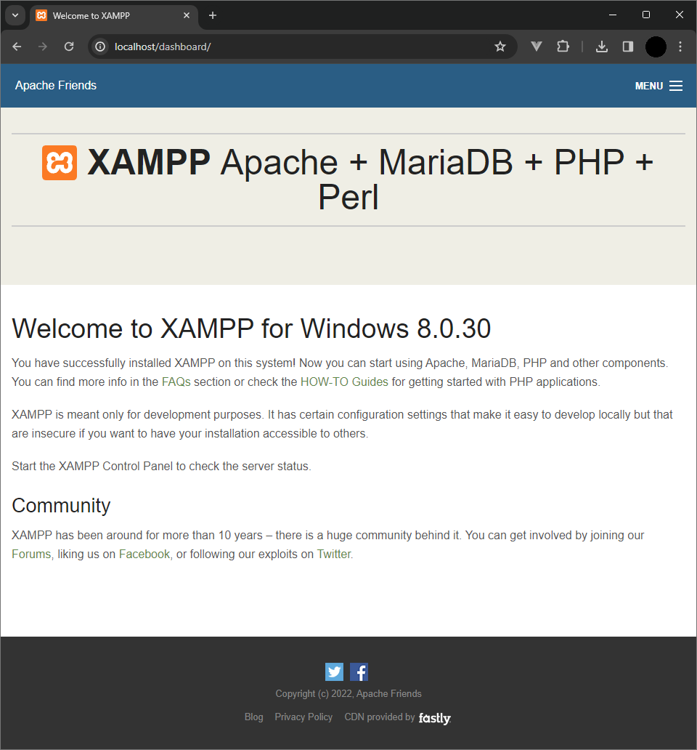
Task: Open the Extensions puzzle-piece menu
Action: pos(563,47)
